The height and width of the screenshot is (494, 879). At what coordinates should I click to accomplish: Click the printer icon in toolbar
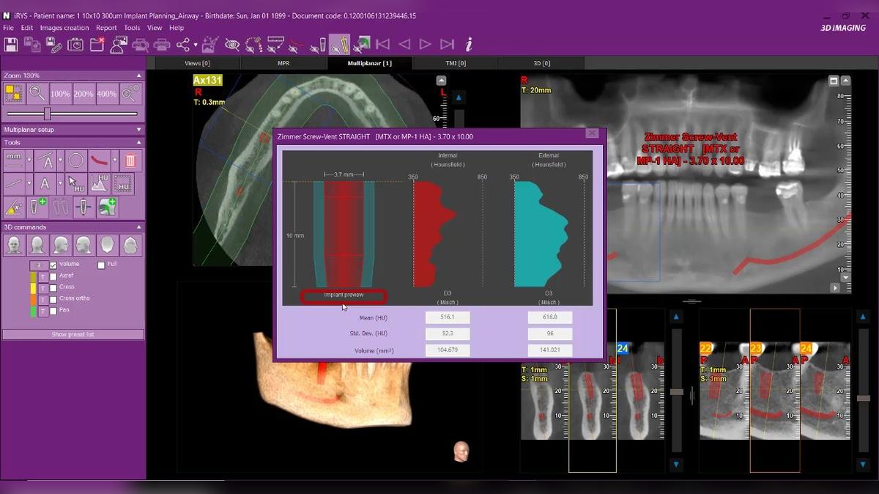point(162,45)
